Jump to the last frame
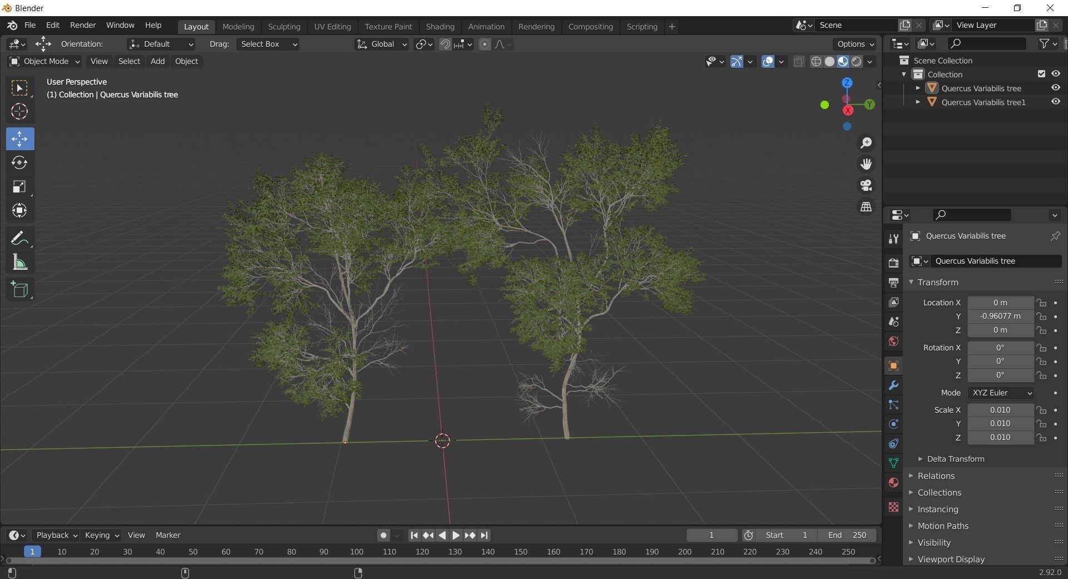1068x579 pixels. [484, 535]
